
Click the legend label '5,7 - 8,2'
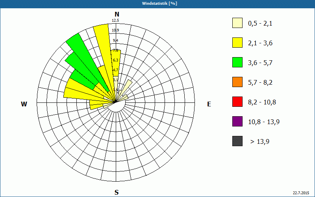(260, 83)
